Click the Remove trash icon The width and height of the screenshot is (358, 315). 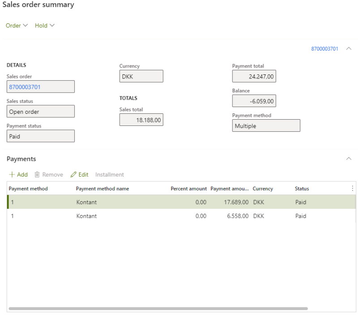coord(38,174)
